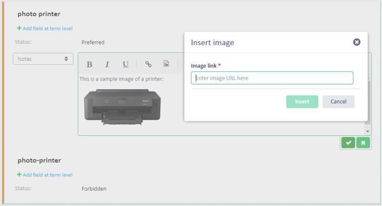Image resolution: width=382 pixels, height=206 pixels.
Task: Click the Image link URL field
Action: (272, 78)
